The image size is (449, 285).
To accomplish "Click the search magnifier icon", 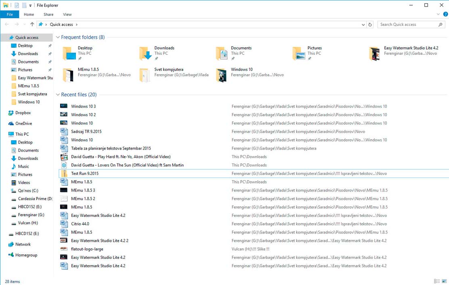I will [x=441, y=25].
